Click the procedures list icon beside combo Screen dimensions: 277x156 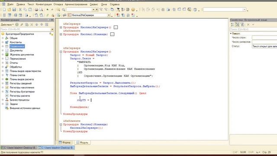[64, 15]
